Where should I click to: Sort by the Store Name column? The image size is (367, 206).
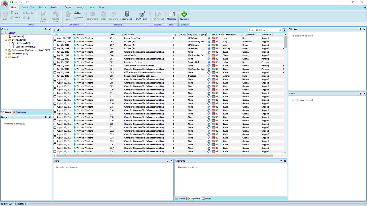tap(91, 35)
